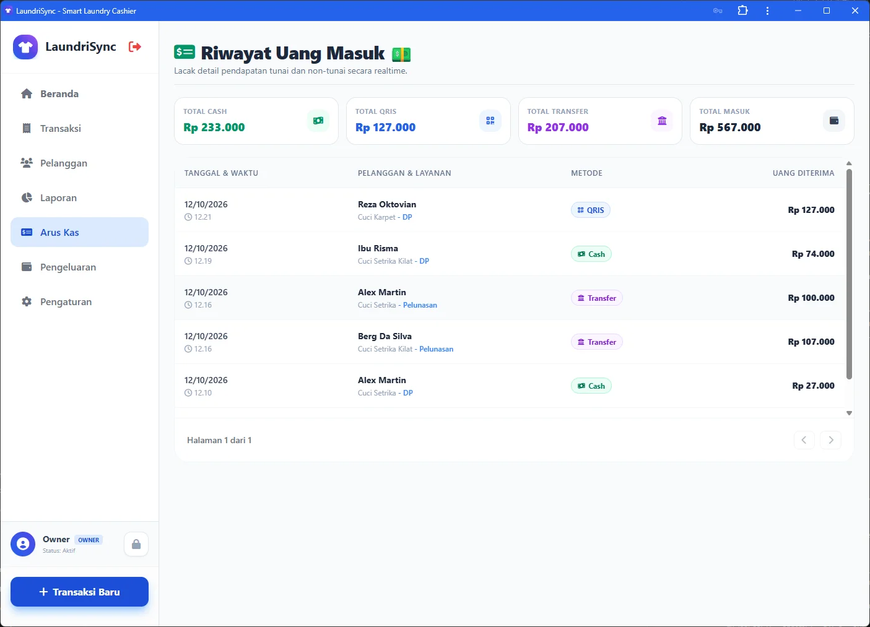Screen dimensions: 870x627
Task: Select Arus Kas in sidebar
Action: coord(79,232)
